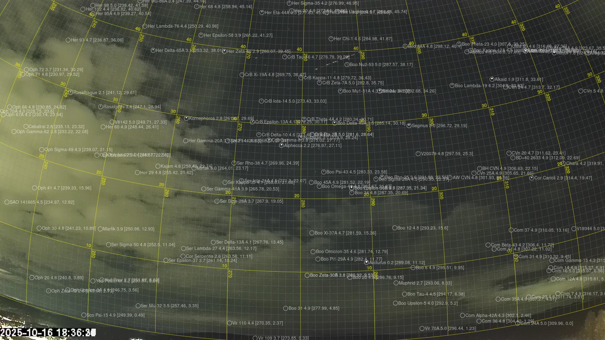
Task: Select the Rasalhague star marker
Action: [x=71, y=93]
